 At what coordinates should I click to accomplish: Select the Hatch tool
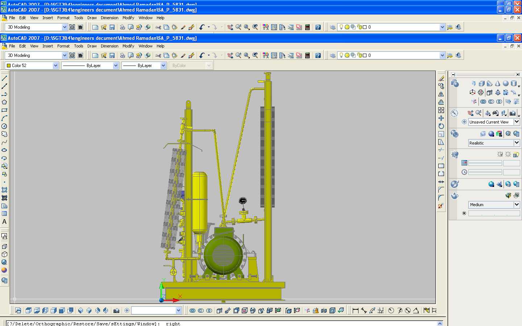4,190
